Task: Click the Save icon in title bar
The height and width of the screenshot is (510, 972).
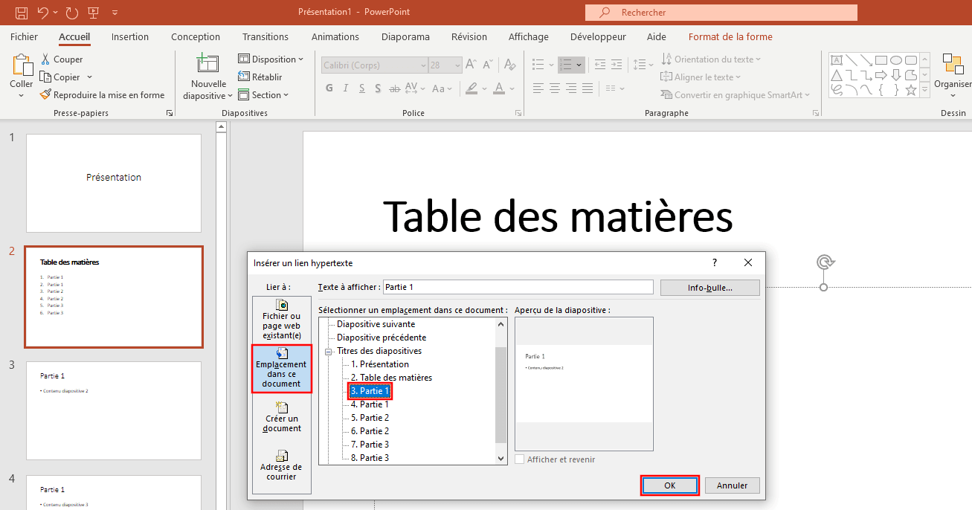Action: [21, 13]
